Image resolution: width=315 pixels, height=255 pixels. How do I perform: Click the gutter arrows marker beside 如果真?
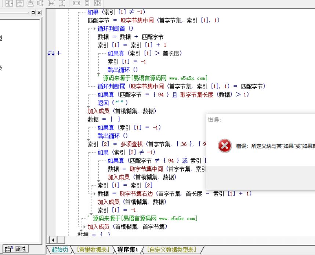pyautogui.click(x=51, y=54)
